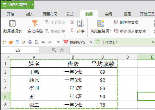Save the workbook with floppy disk icon
The image size is (155, 110).
pyautogui.click(x=17, y=42)
